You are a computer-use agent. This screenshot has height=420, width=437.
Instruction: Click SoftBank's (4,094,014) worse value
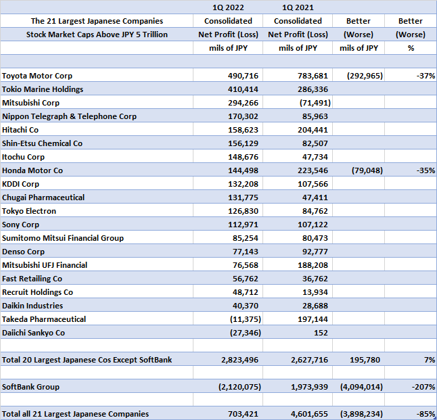point(361,387)
